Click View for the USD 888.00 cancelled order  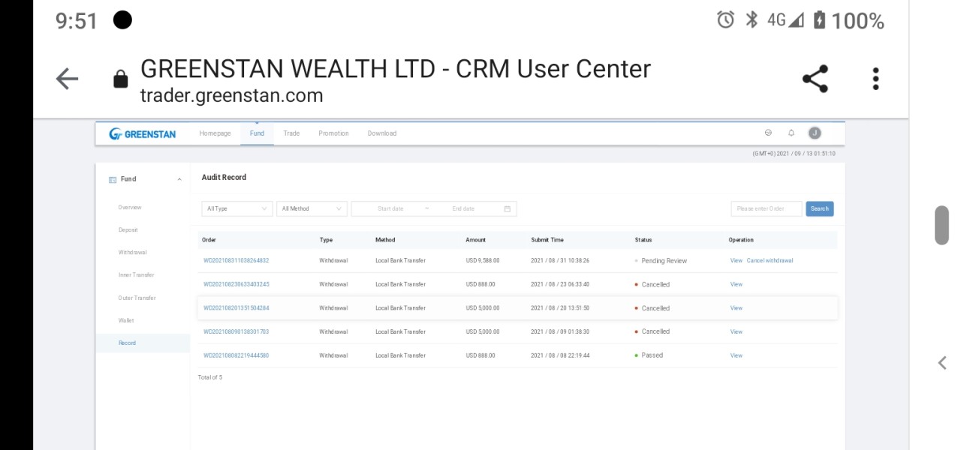(736, 284)
